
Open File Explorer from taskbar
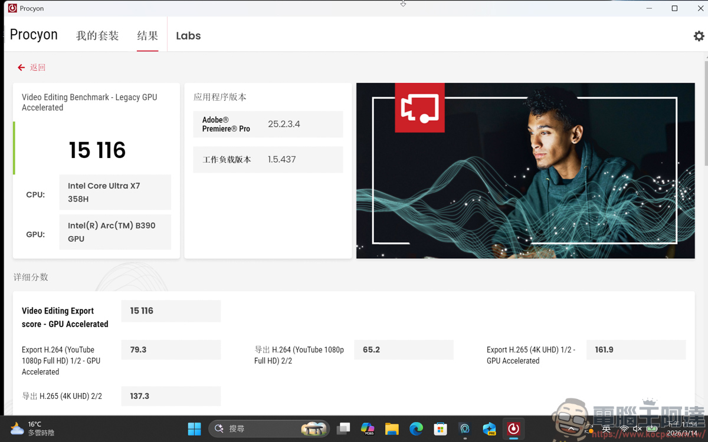[x=392, y=428]
